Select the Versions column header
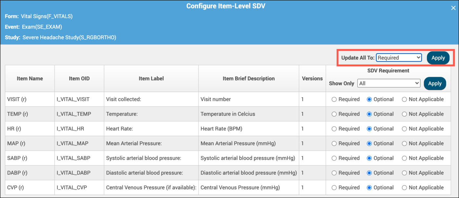Image resolution: width=459 pixels, height=198 pixels. tap(312, 78)
